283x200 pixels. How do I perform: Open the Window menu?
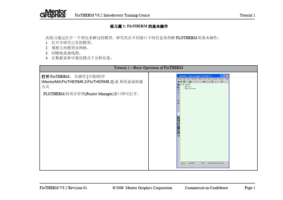point(221,79)
